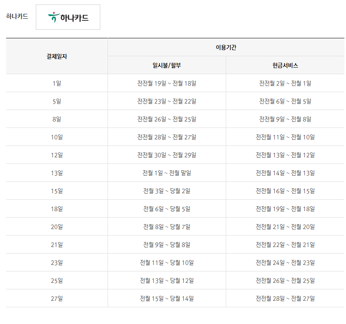Click cell 전전월 13일 ~ 전월 12일
346x324 pixels.
tap(285, 155)
